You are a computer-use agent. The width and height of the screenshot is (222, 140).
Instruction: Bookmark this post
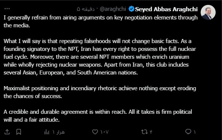[19, 132]
